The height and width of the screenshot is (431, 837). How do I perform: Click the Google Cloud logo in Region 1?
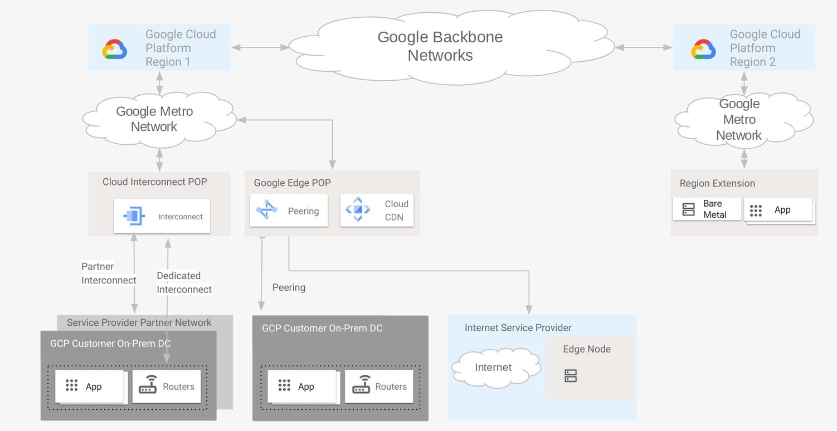click(x=115, y=49)
